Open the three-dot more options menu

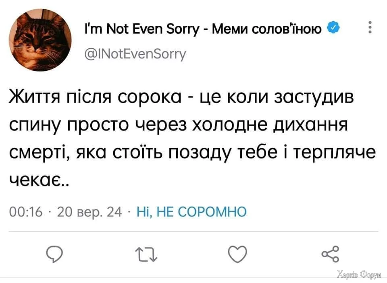[x=370, y=29]
